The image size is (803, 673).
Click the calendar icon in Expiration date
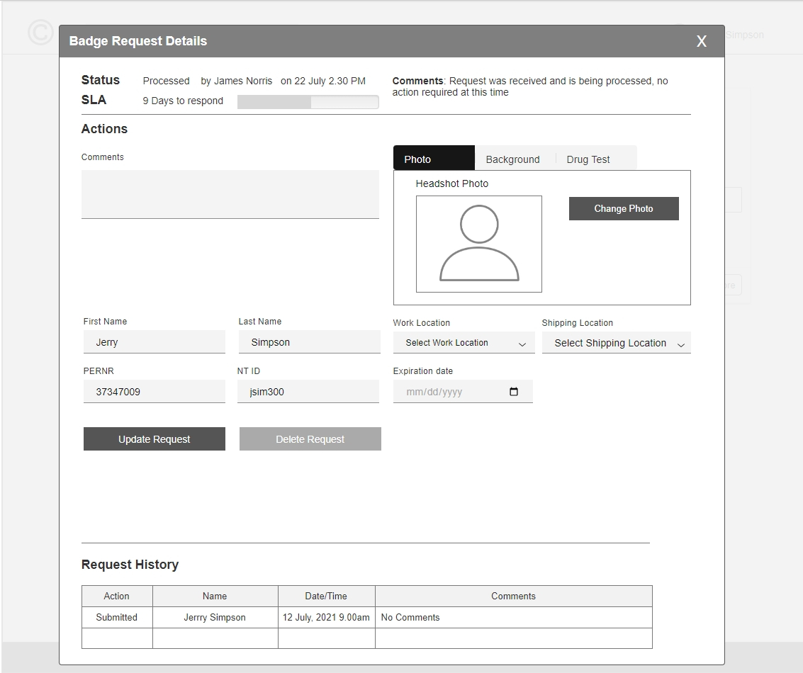pyautogui.click(x=514, y=392)
